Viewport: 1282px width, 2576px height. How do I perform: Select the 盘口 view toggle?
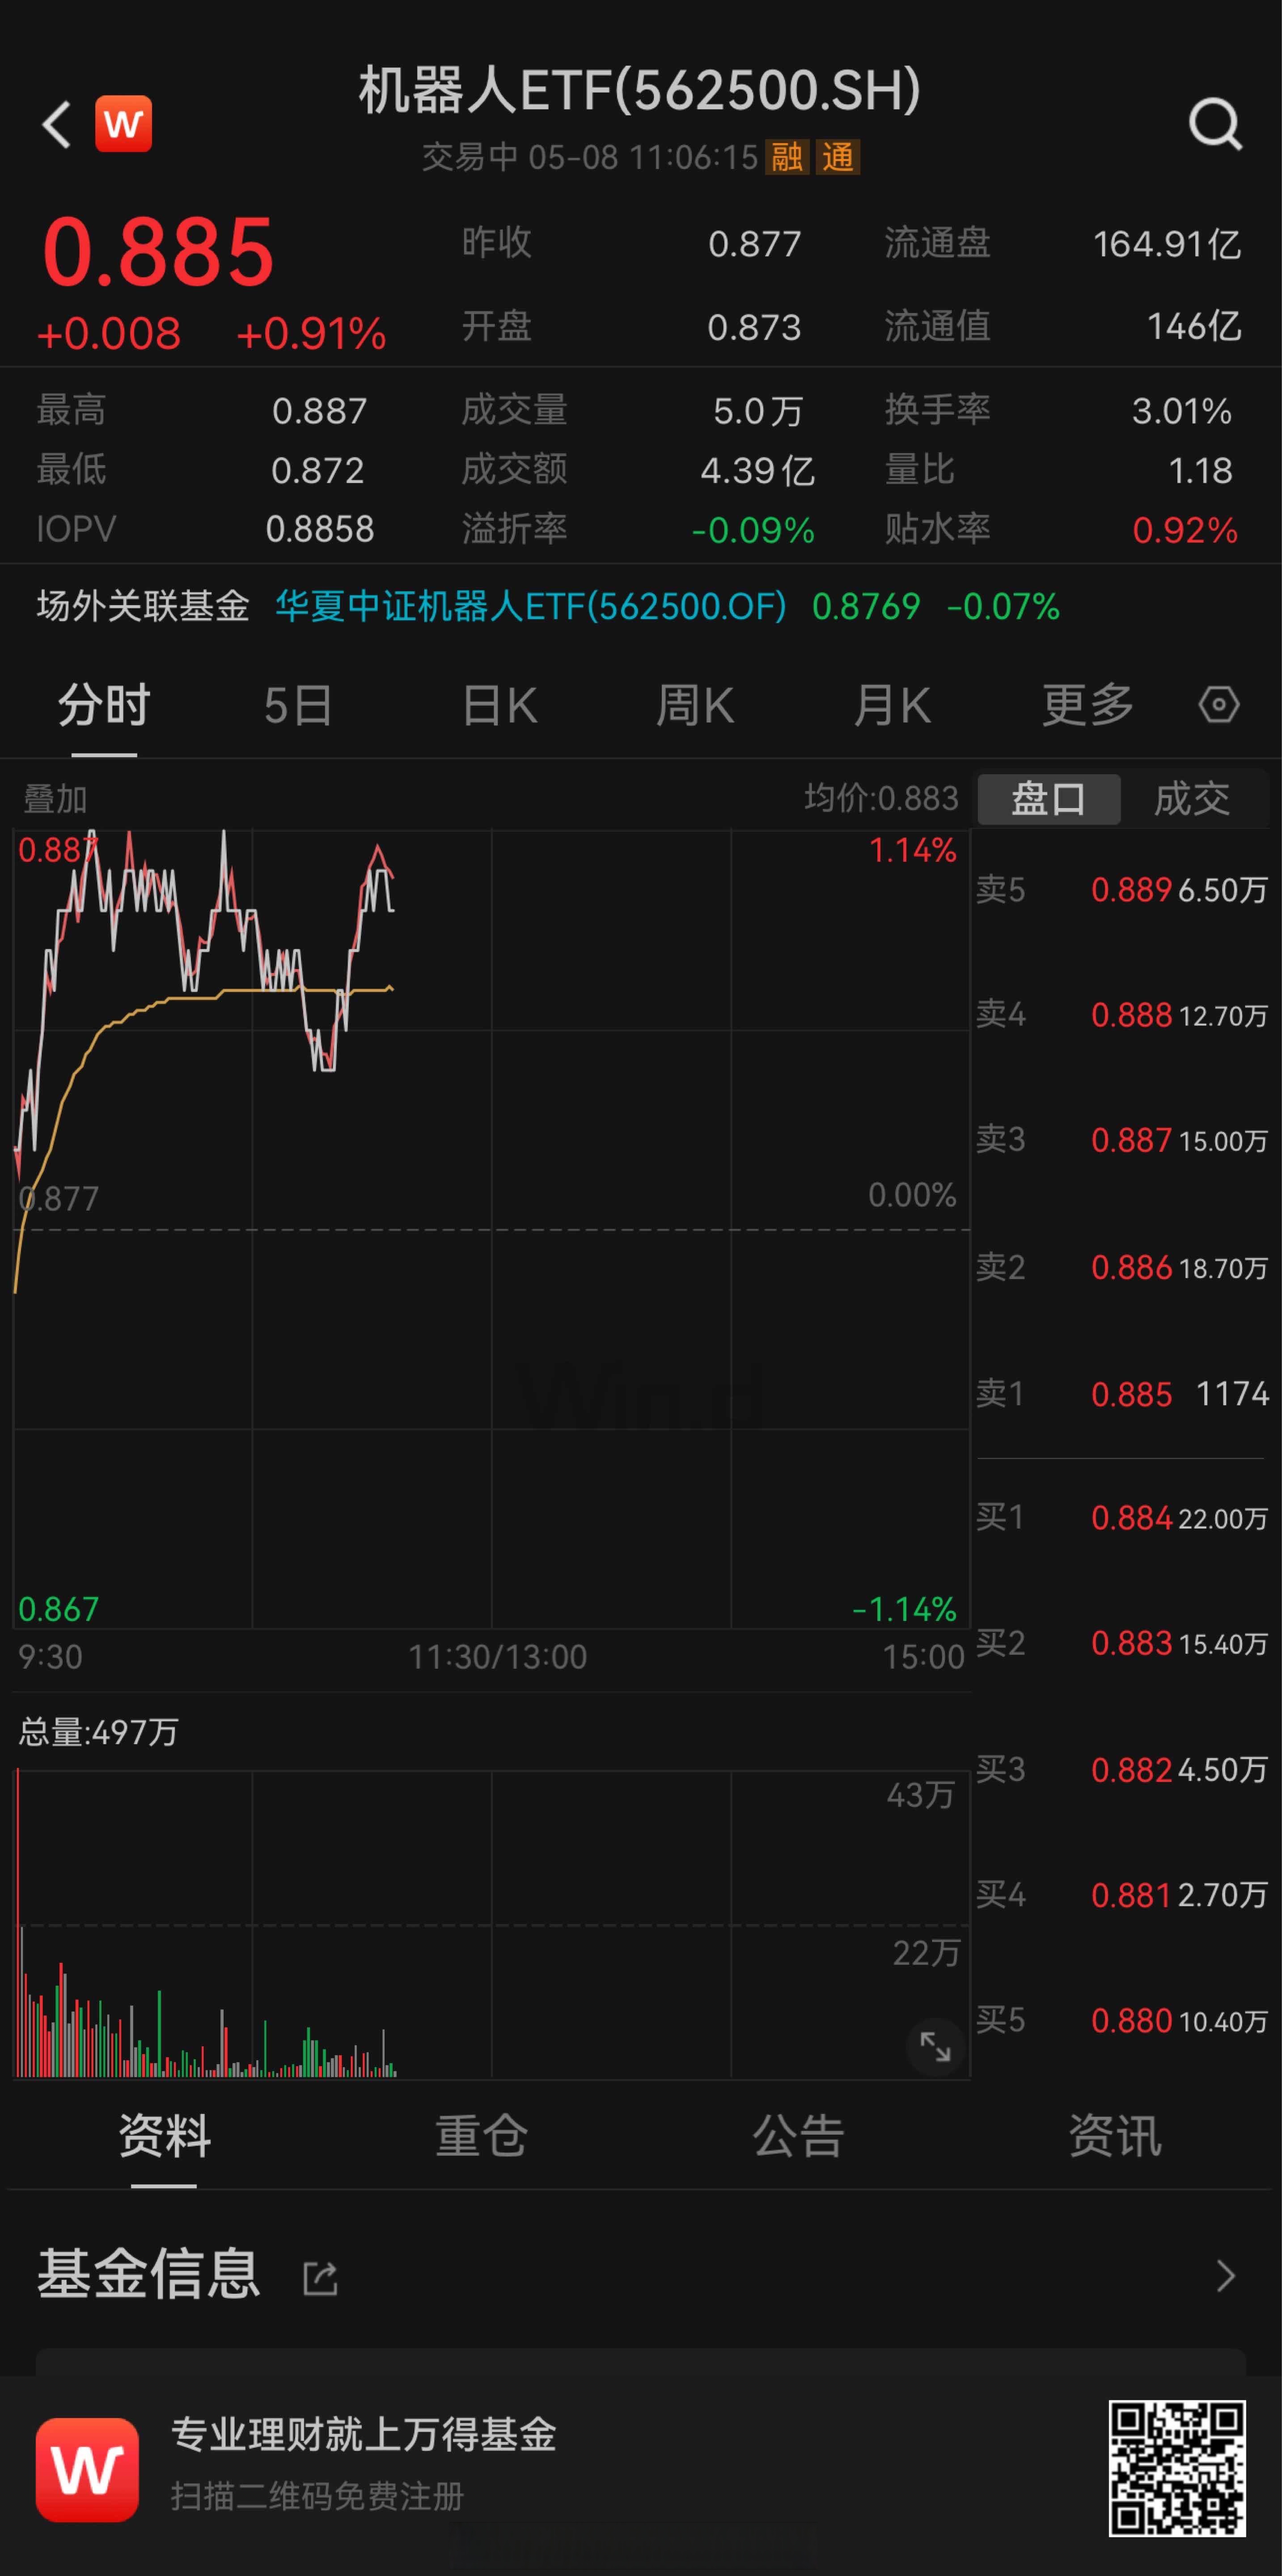[1048, 798]
